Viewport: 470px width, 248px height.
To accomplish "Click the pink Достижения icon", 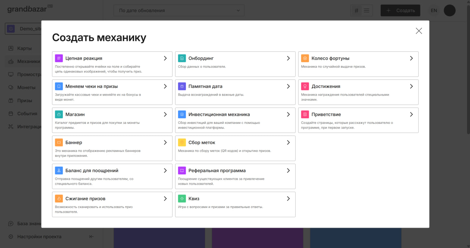I will pyautogui.click(x=305, y=86).
